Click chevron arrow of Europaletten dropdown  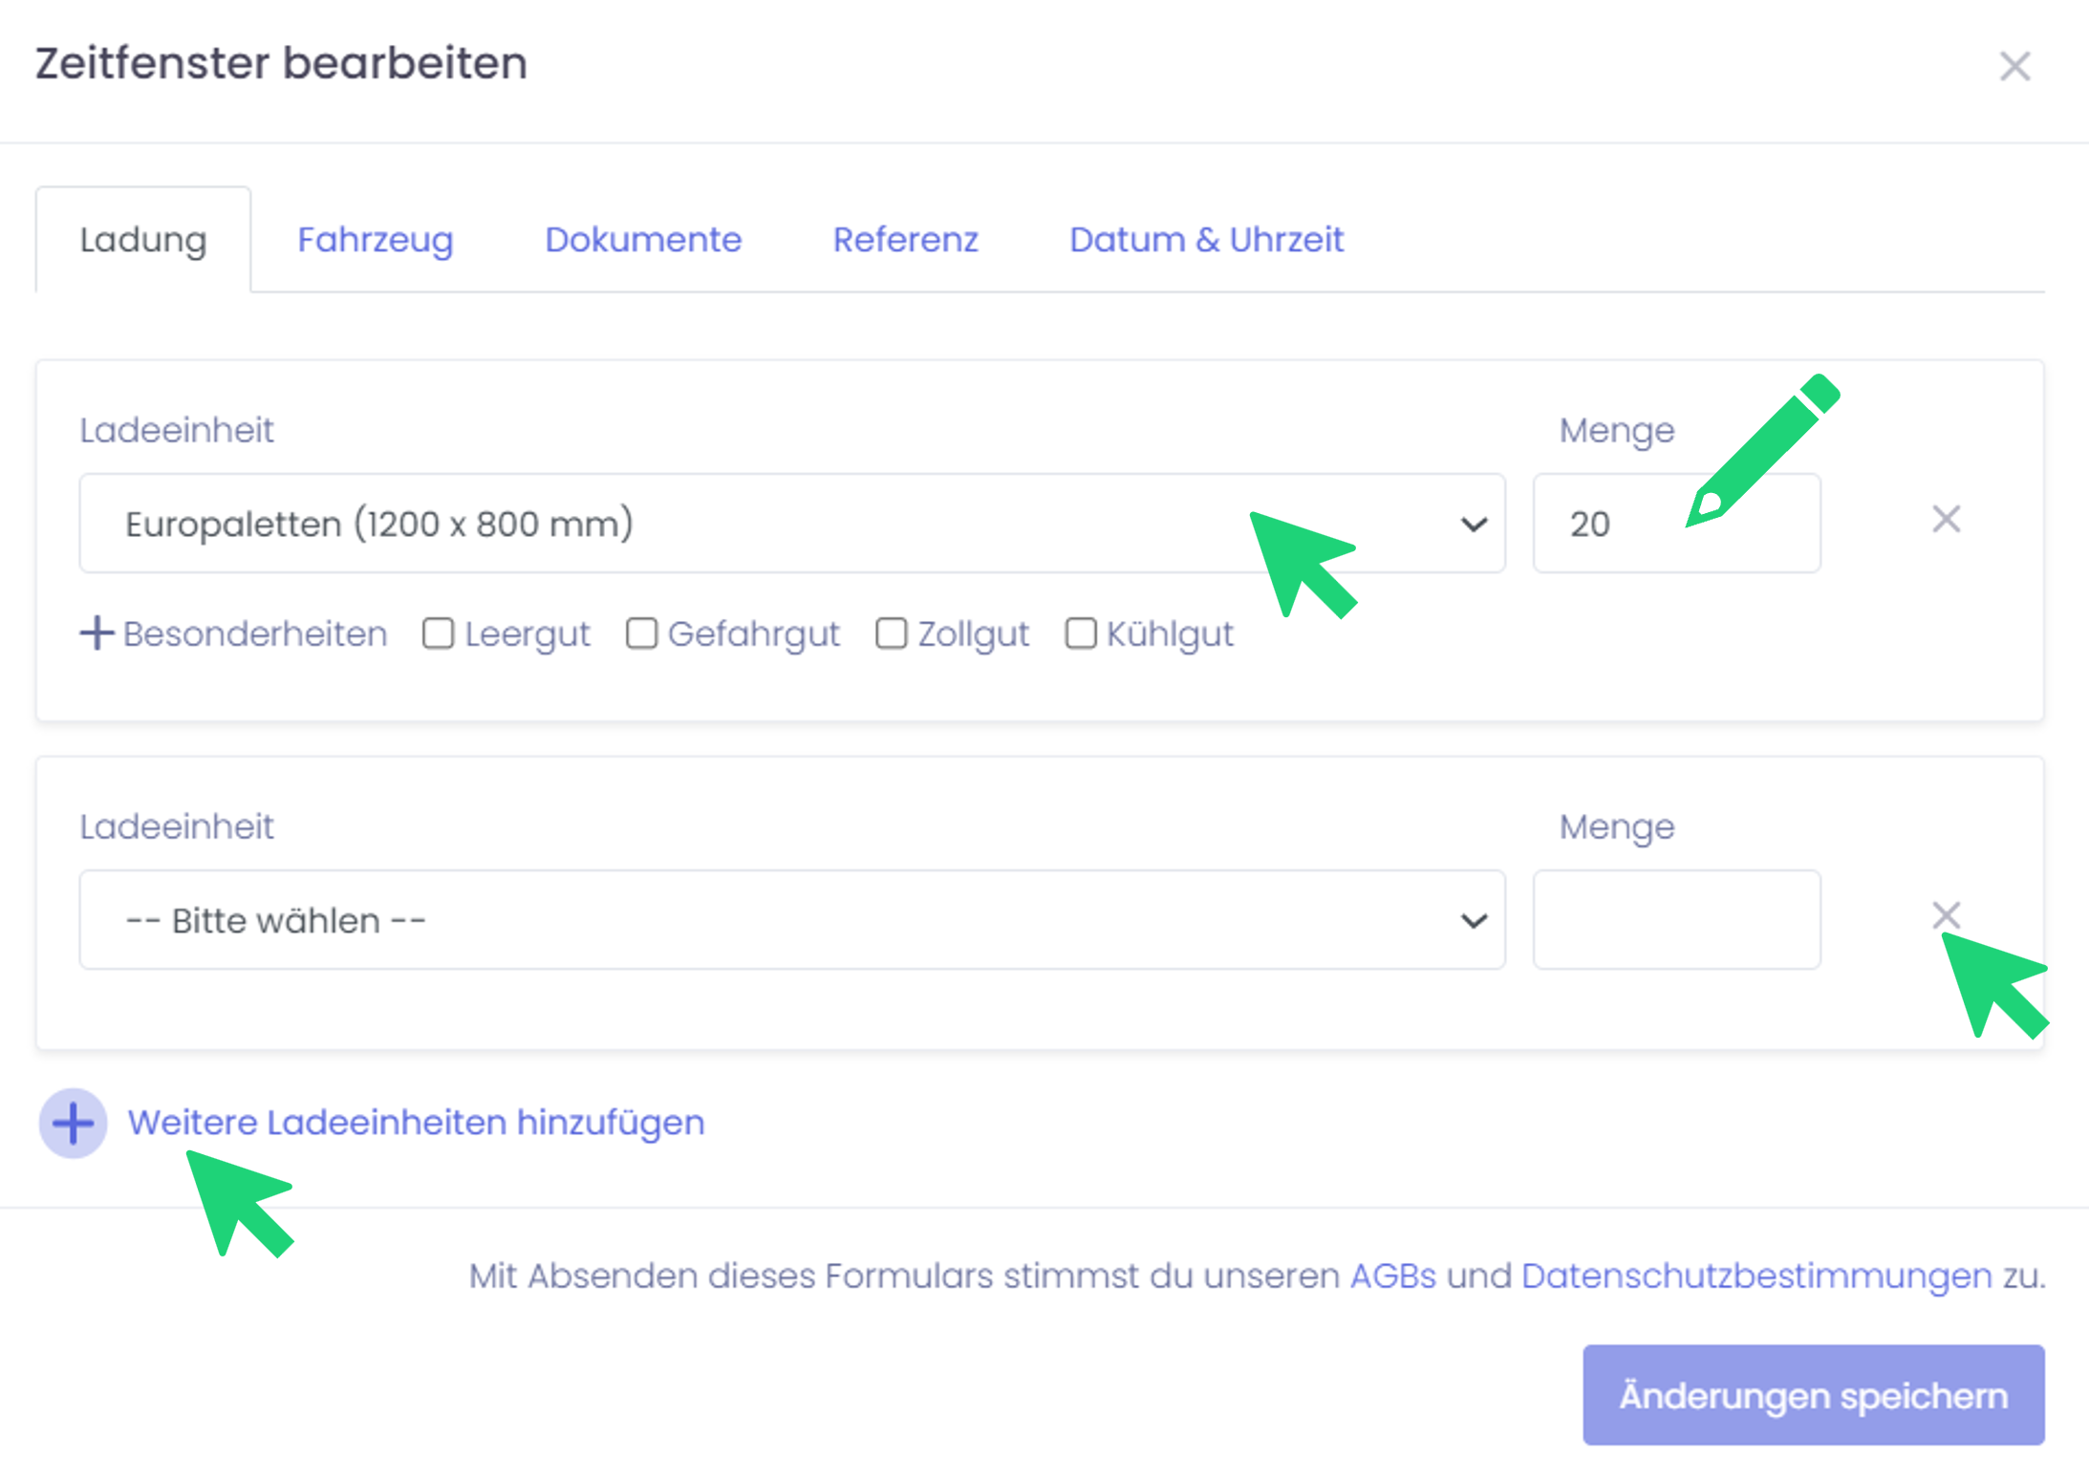pos(1474,525)
